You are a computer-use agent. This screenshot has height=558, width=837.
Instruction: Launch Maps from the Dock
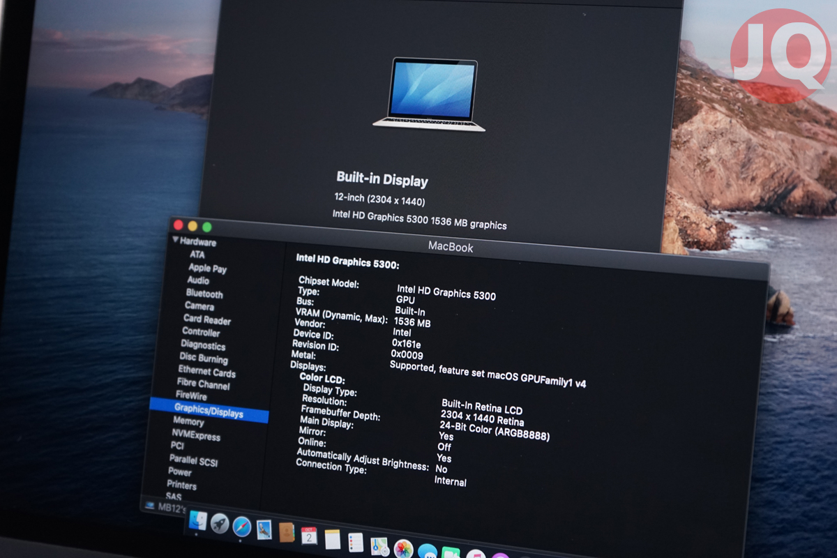(379, 546)
